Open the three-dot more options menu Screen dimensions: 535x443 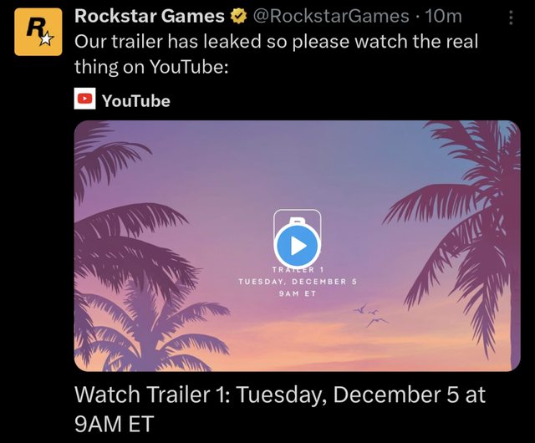(x=511, y=18)
